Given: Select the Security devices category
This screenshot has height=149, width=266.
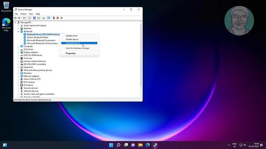Looking at the screenshot, I should point(31,88).
